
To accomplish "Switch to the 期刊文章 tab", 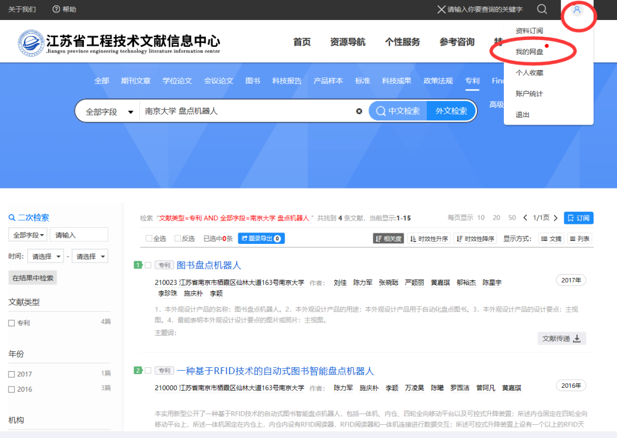I will (135, 81).
